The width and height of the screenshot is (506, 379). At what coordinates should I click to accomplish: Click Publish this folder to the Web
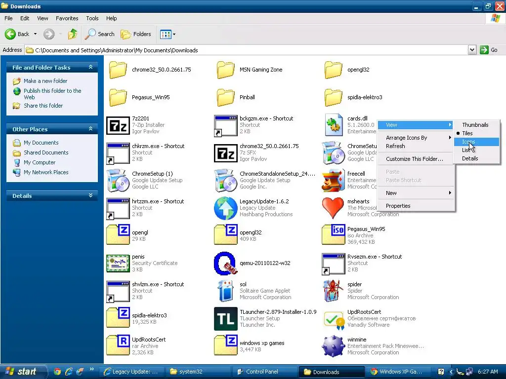pyautogui.click(x=52, y=94)
